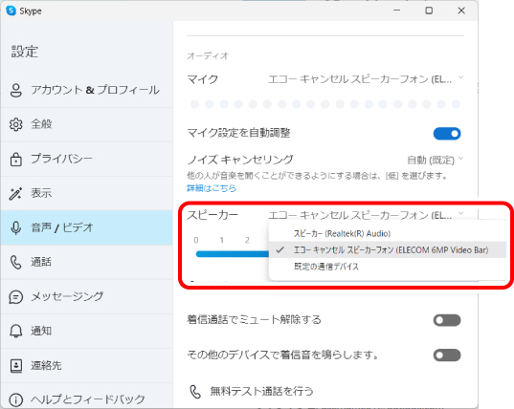Collapse the スピーカー device dropdown
This screenshot has width=514, height=409.
(x=366, y=215)
